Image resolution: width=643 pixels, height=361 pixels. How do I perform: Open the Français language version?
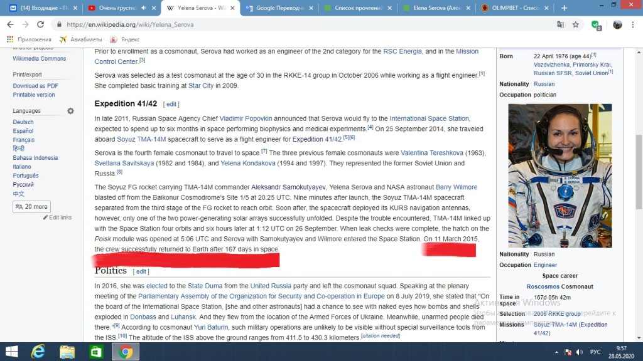23,140
